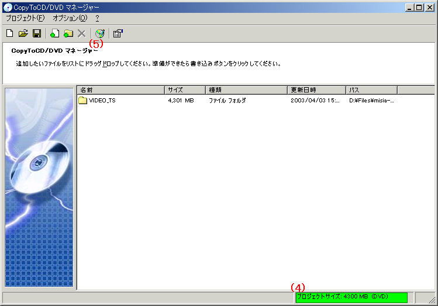Click the D:¥Files¥misia path cell
The height and width of the screenshot is (306, 438).
click(x=371, y=100)
